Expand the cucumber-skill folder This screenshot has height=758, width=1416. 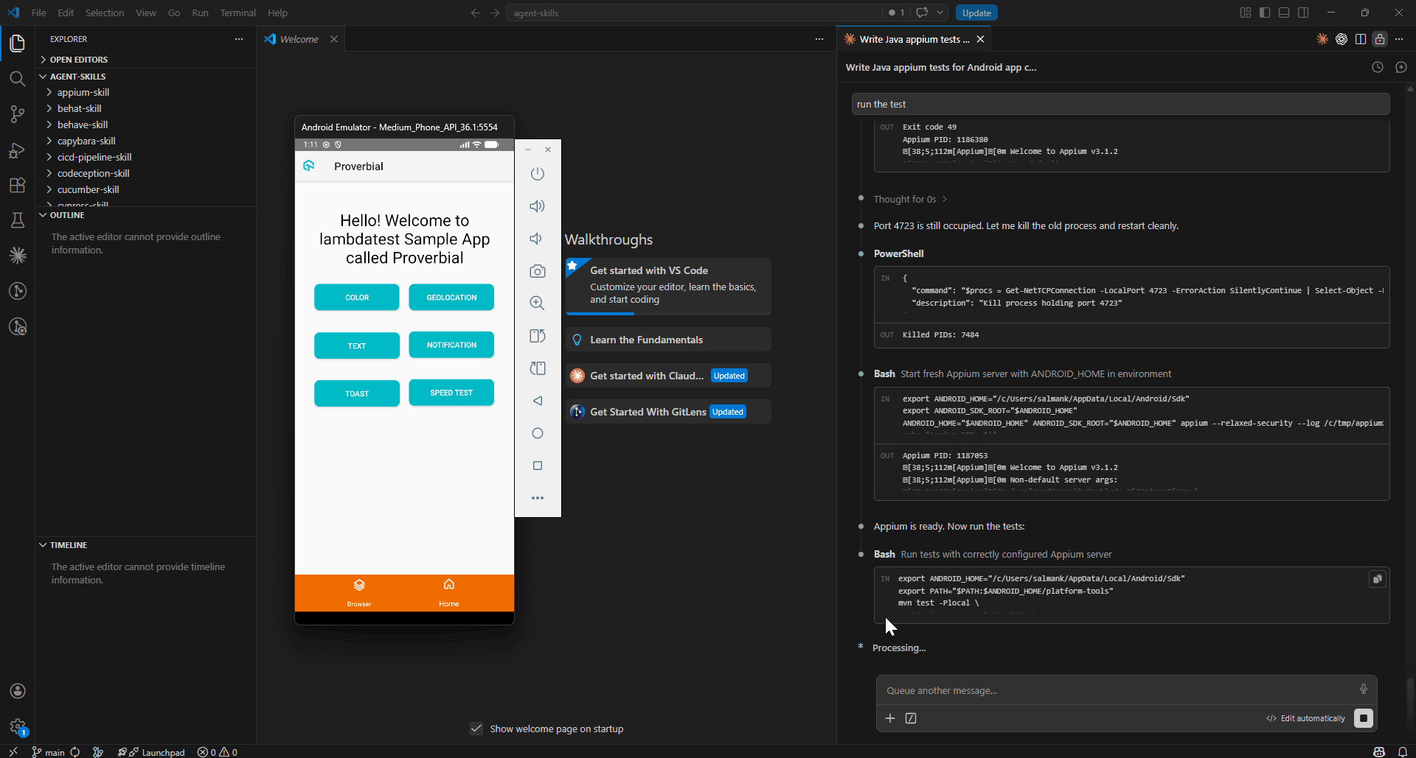coord(146,189)
